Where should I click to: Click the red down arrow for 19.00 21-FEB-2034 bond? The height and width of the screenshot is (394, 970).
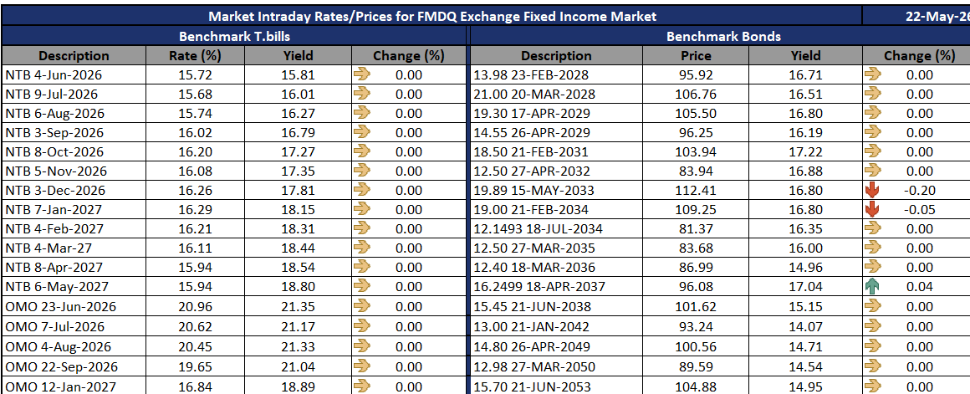click(872, 210)
